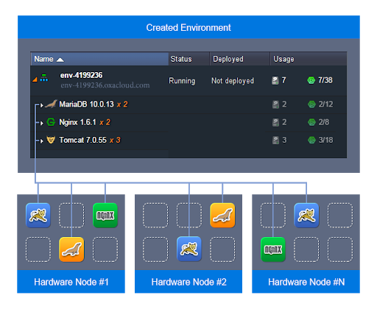377x312 pixels.
Task: Click the empty top-left slot in Hardware Node #2
Action: pyautogui.click(x=155, y=216)
